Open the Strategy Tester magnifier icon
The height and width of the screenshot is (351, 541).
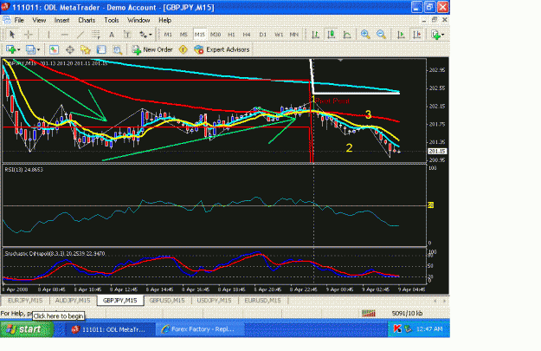click(118, 49)
